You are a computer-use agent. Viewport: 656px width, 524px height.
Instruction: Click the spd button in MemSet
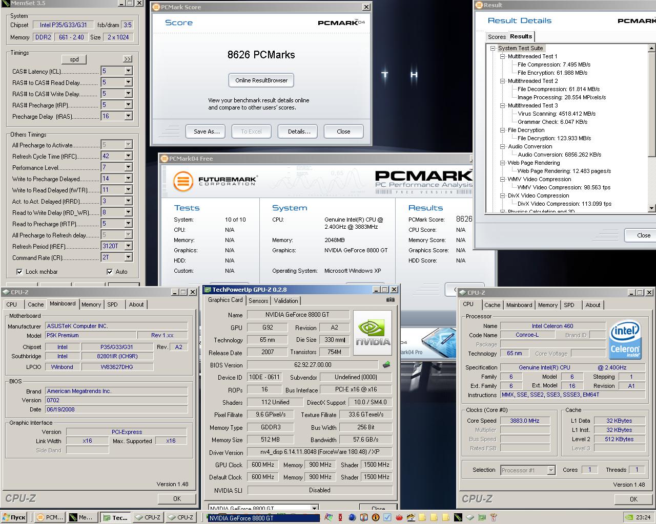pos(74,59)
